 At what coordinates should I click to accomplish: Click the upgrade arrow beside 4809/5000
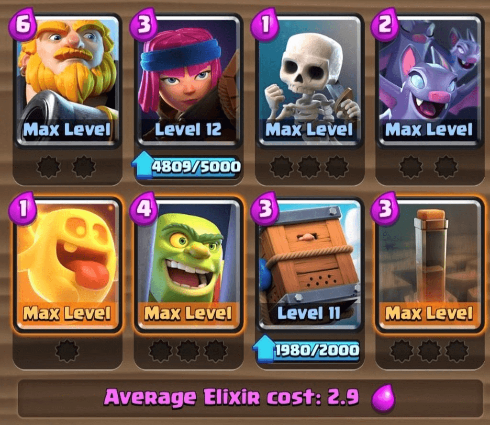point(142,164)
